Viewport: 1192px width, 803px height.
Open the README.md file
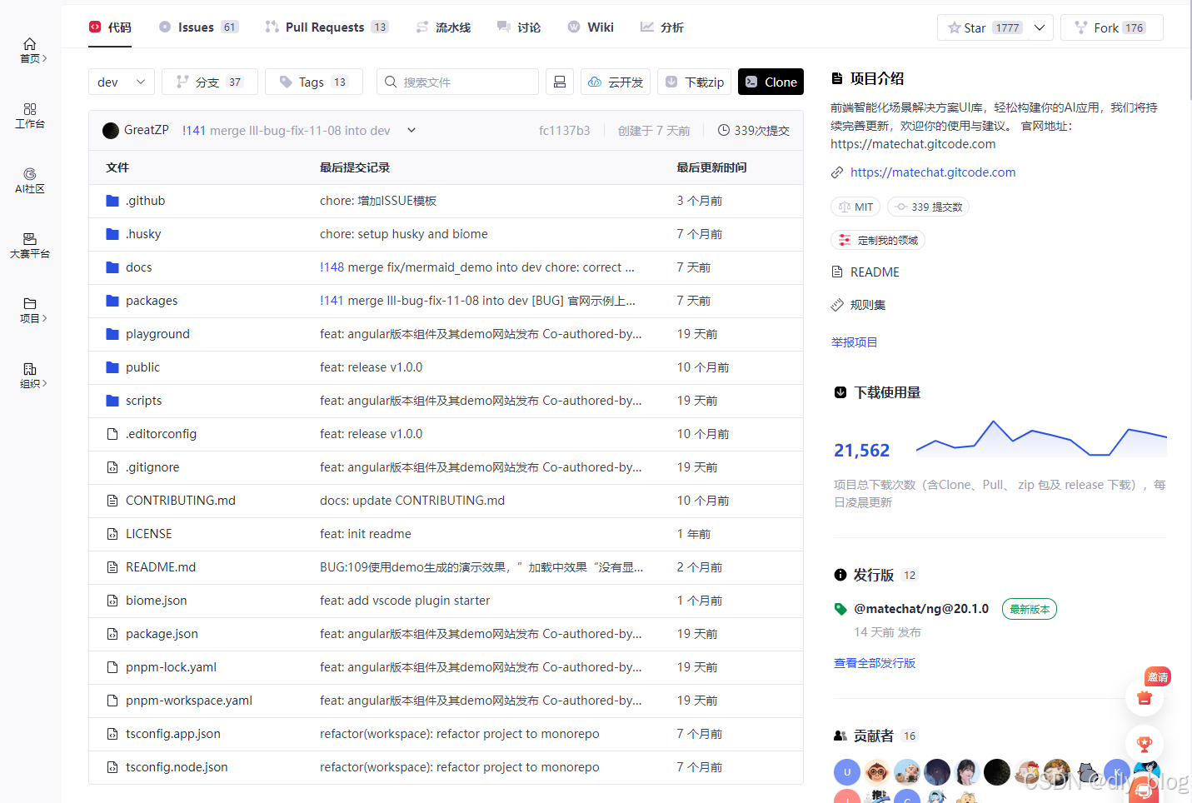(161, 567)
